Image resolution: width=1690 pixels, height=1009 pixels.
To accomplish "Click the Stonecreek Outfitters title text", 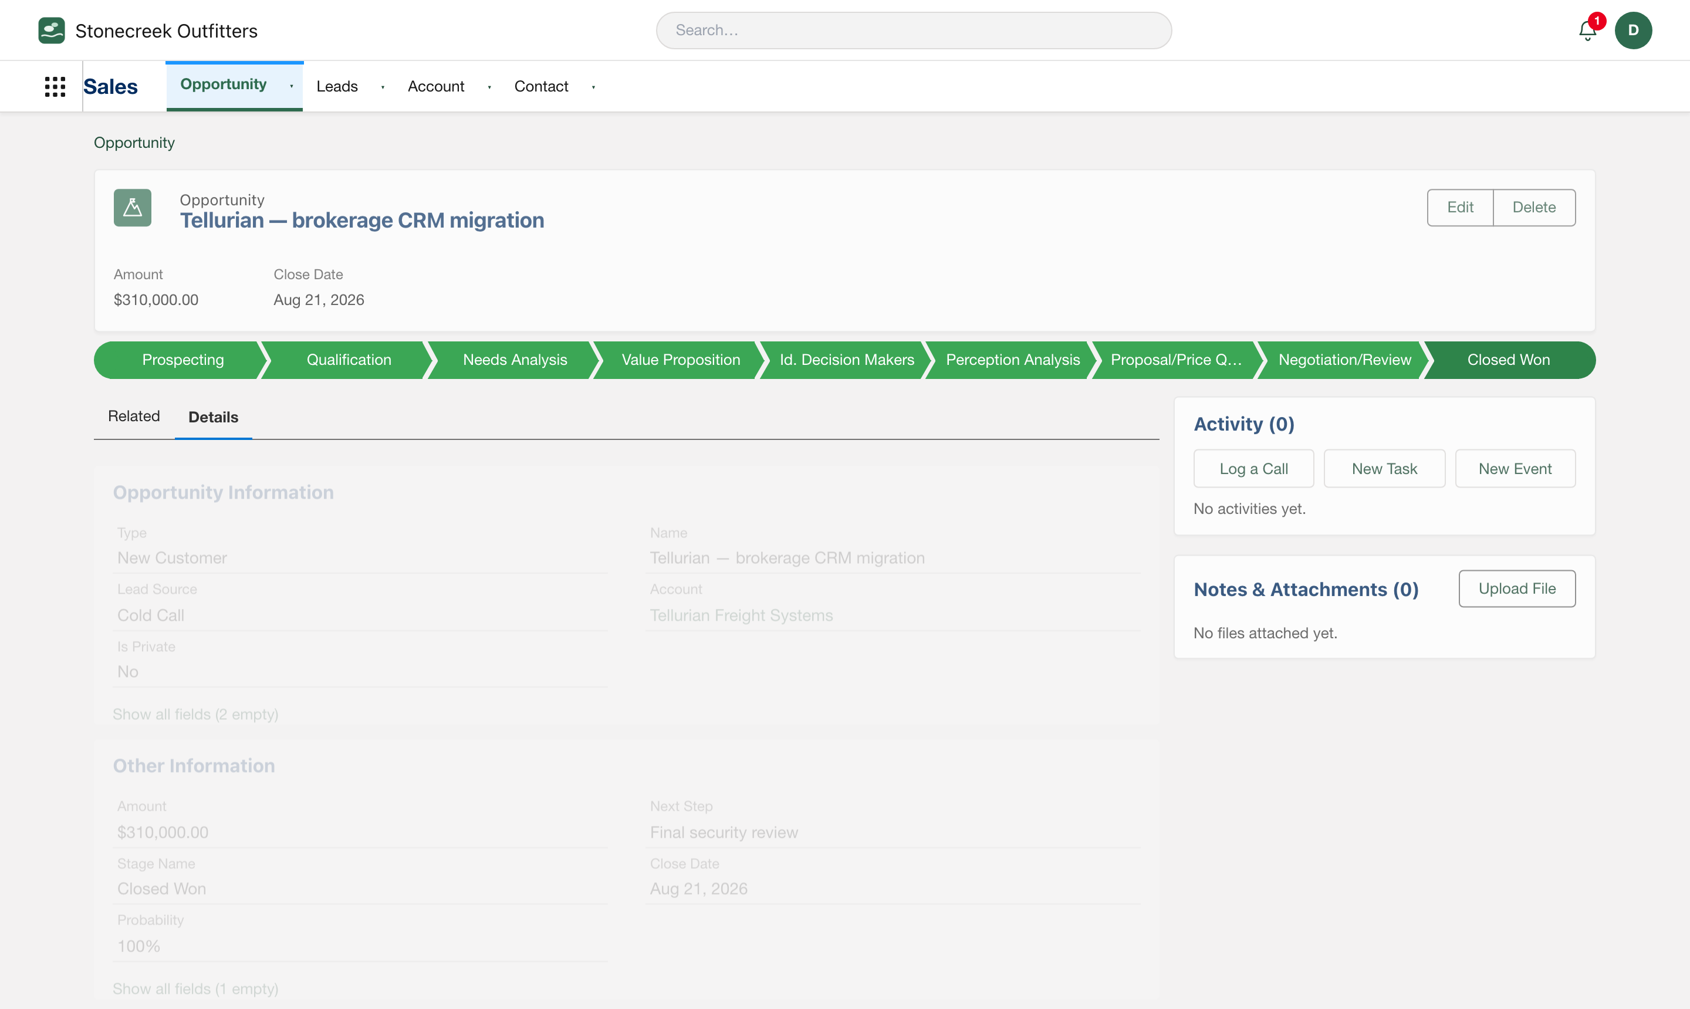I will click(x=166, y=31).
